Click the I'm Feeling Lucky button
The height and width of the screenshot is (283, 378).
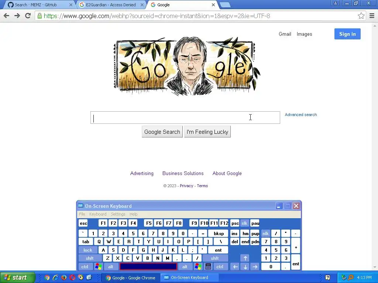click(207, 132)
